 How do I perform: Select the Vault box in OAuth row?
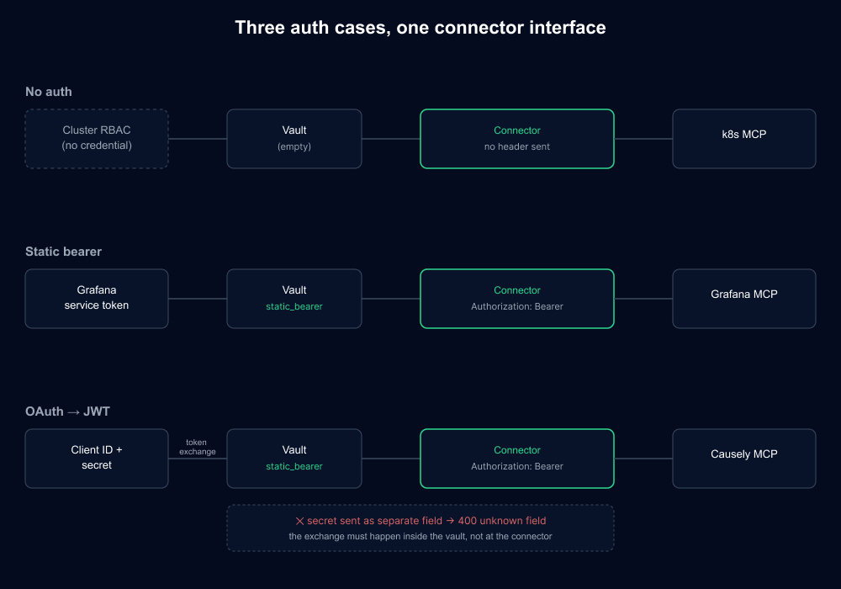coord(294,459)
